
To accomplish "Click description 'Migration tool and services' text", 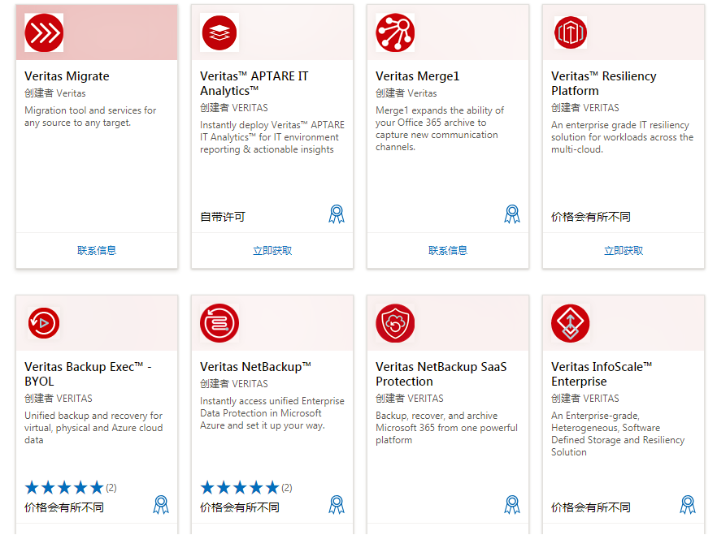I will pos(90,117).
